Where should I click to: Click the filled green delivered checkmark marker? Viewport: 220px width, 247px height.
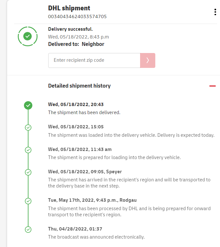[28, 105]
